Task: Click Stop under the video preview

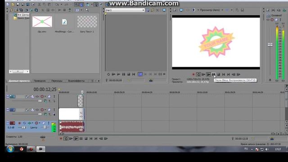Action: point(219,74)
